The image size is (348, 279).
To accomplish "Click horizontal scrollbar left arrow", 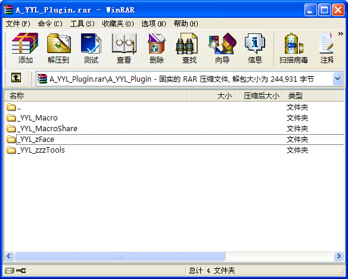I will click(x=9, y=256).
